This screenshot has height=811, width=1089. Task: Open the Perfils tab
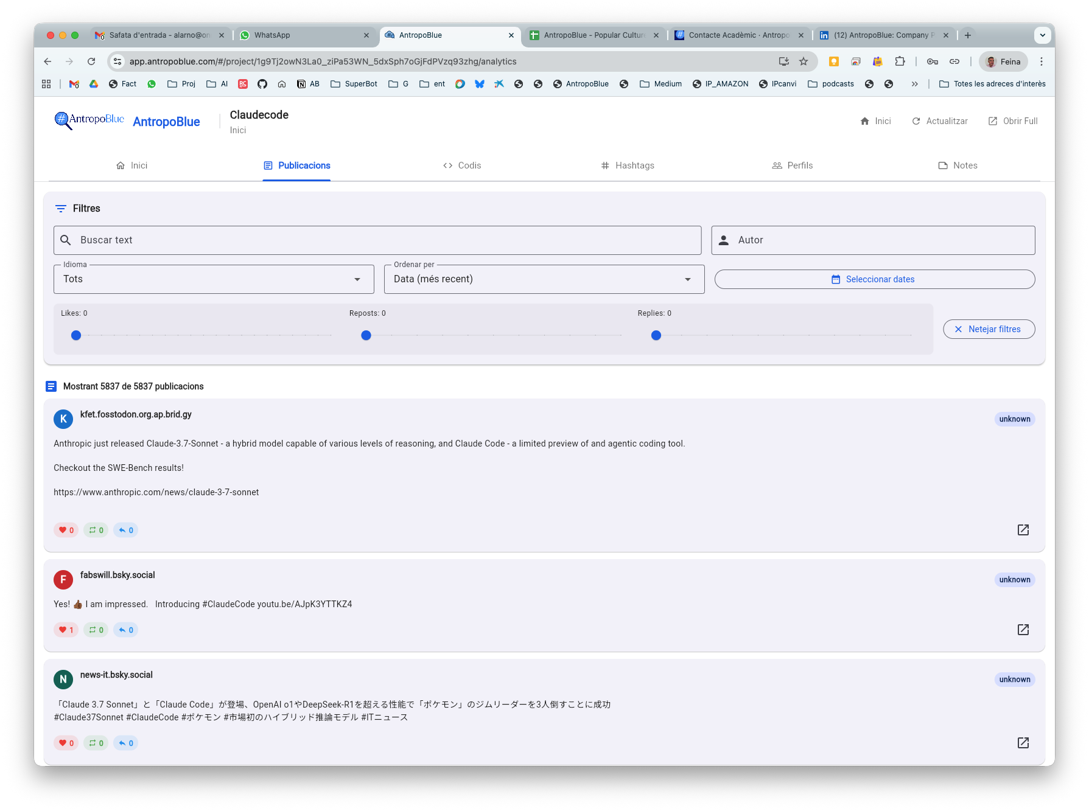tap(792, 165)
